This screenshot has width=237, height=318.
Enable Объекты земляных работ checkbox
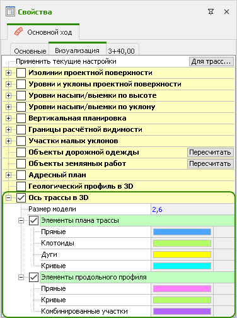click(x=21, y=164)
